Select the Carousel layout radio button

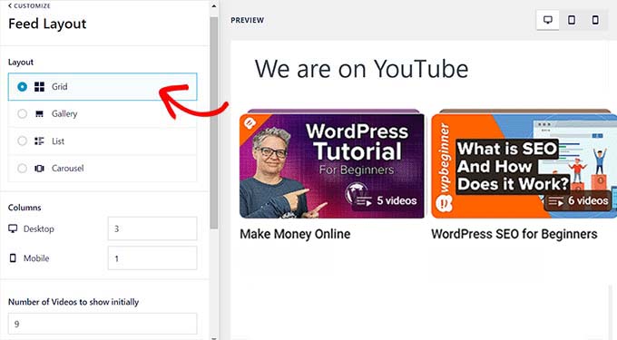click(23, 169)
